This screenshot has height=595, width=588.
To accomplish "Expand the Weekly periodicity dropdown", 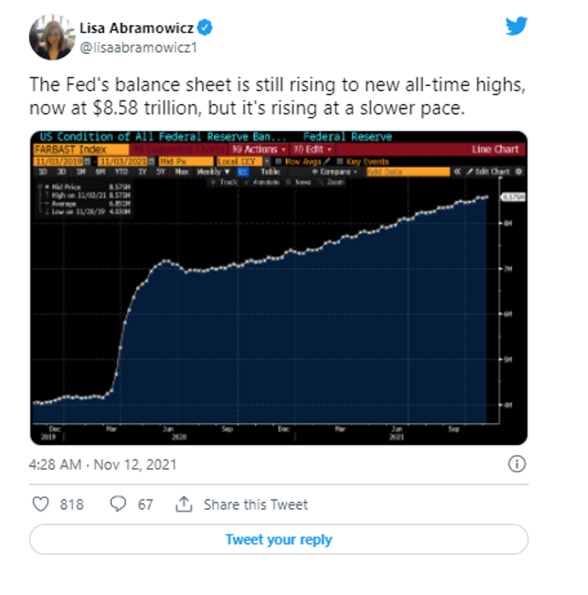I will click(x=213, y=172).
